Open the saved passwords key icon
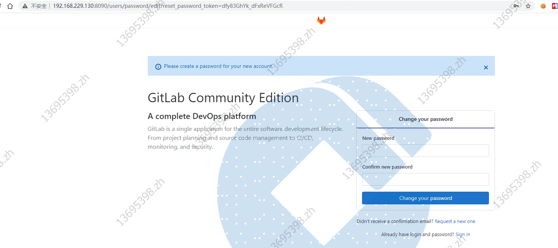This screenshot has height=248, width=558. tap(517, 6)
